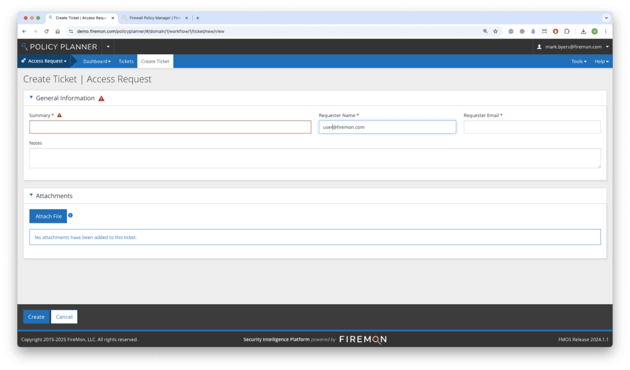
Task: Select the Tickets menu item
Action: click(126, 61)
